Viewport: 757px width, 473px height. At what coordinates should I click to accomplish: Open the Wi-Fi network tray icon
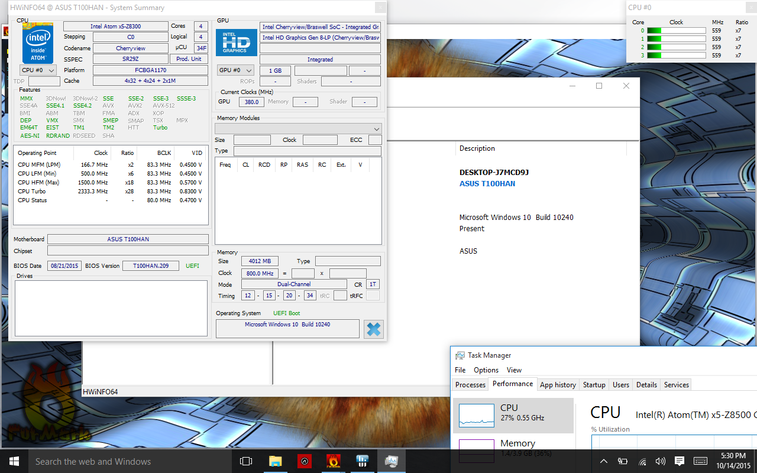(x=642, y=461)
